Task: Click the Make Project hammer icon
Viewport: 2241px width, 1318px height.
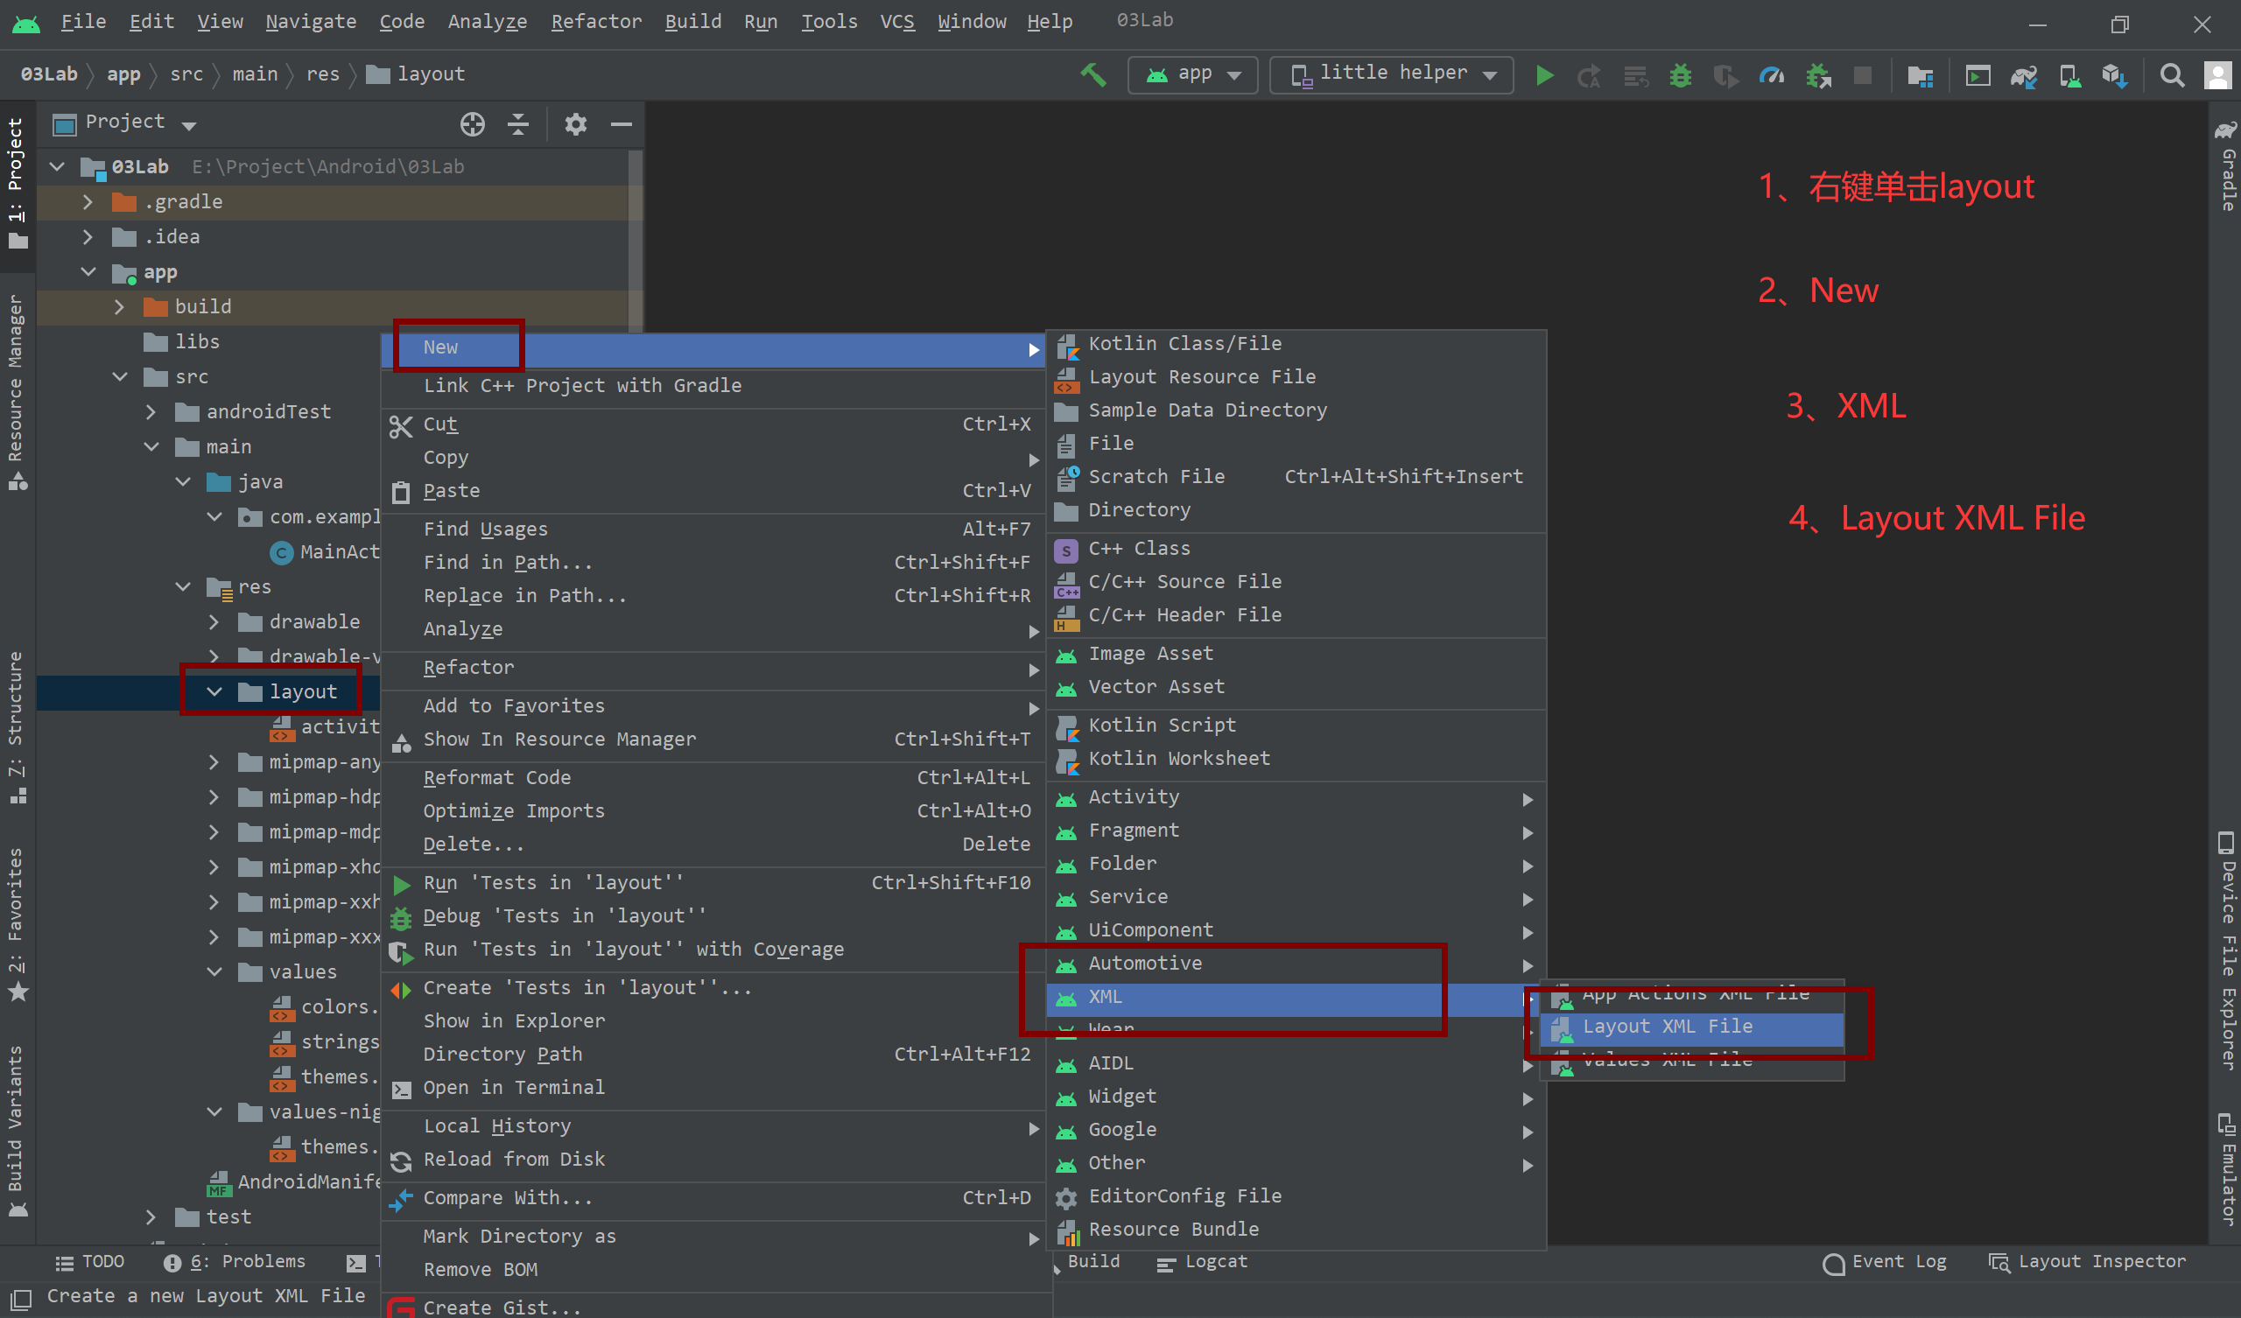Action: click(1094, 75)
